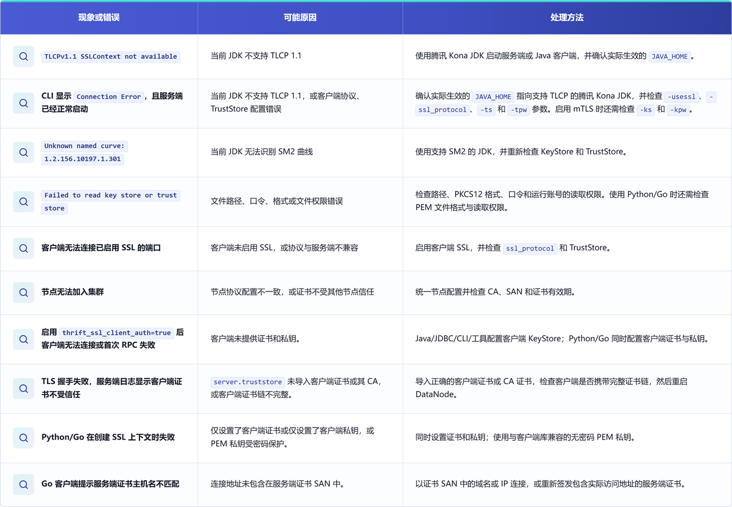Click the cause 文件路径、口令、格式或文件权限错误
Screen dimensions: 732x507
coord(277,201)
